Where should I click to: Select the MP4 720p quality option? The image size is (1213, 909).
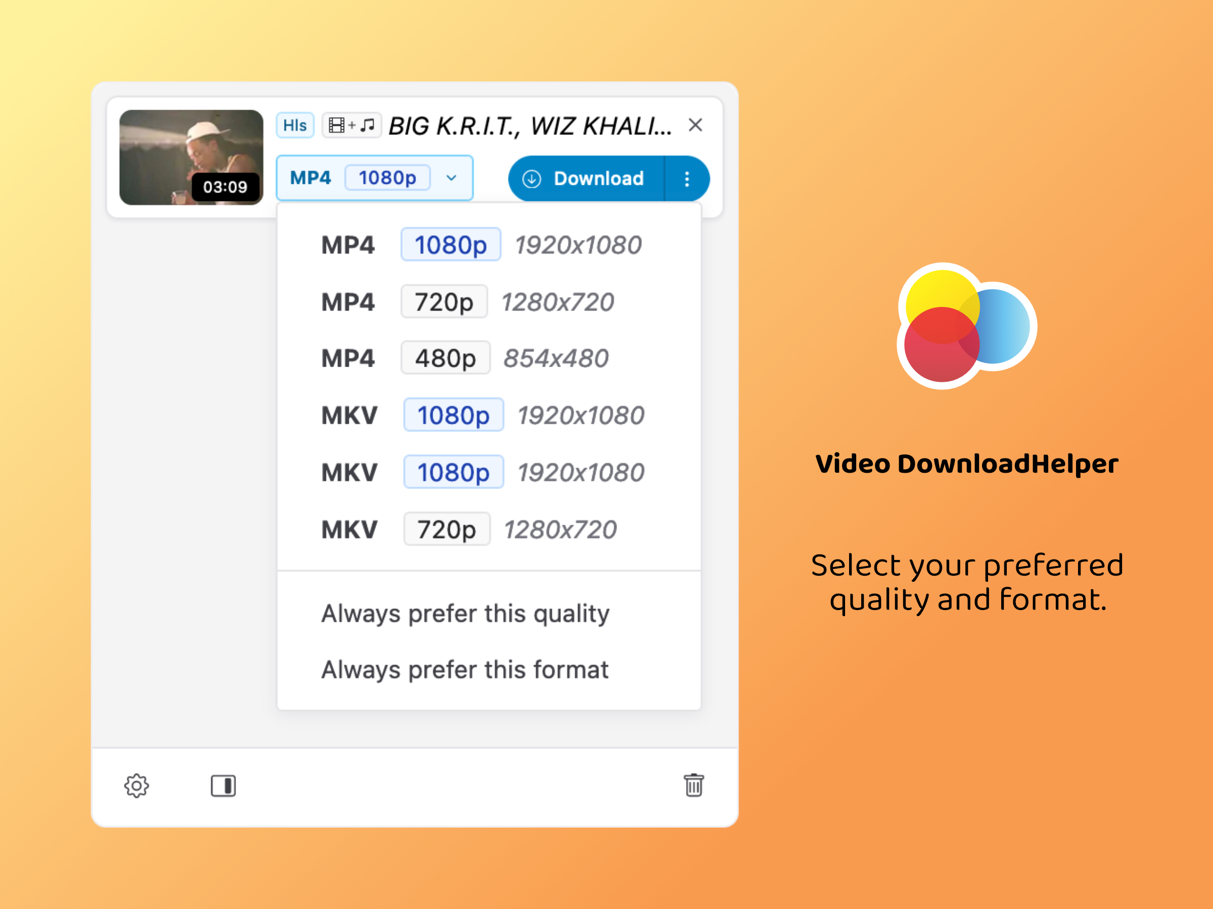[x=444, y=302]
